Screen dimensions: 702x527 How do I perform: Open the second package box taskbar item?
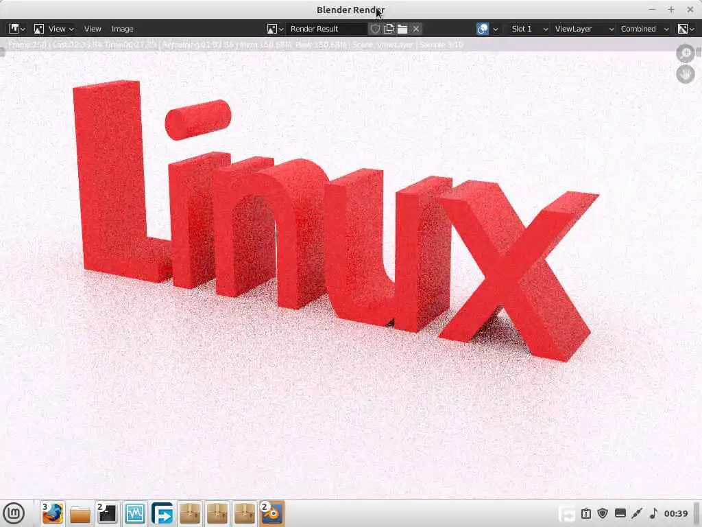point(217,513)
